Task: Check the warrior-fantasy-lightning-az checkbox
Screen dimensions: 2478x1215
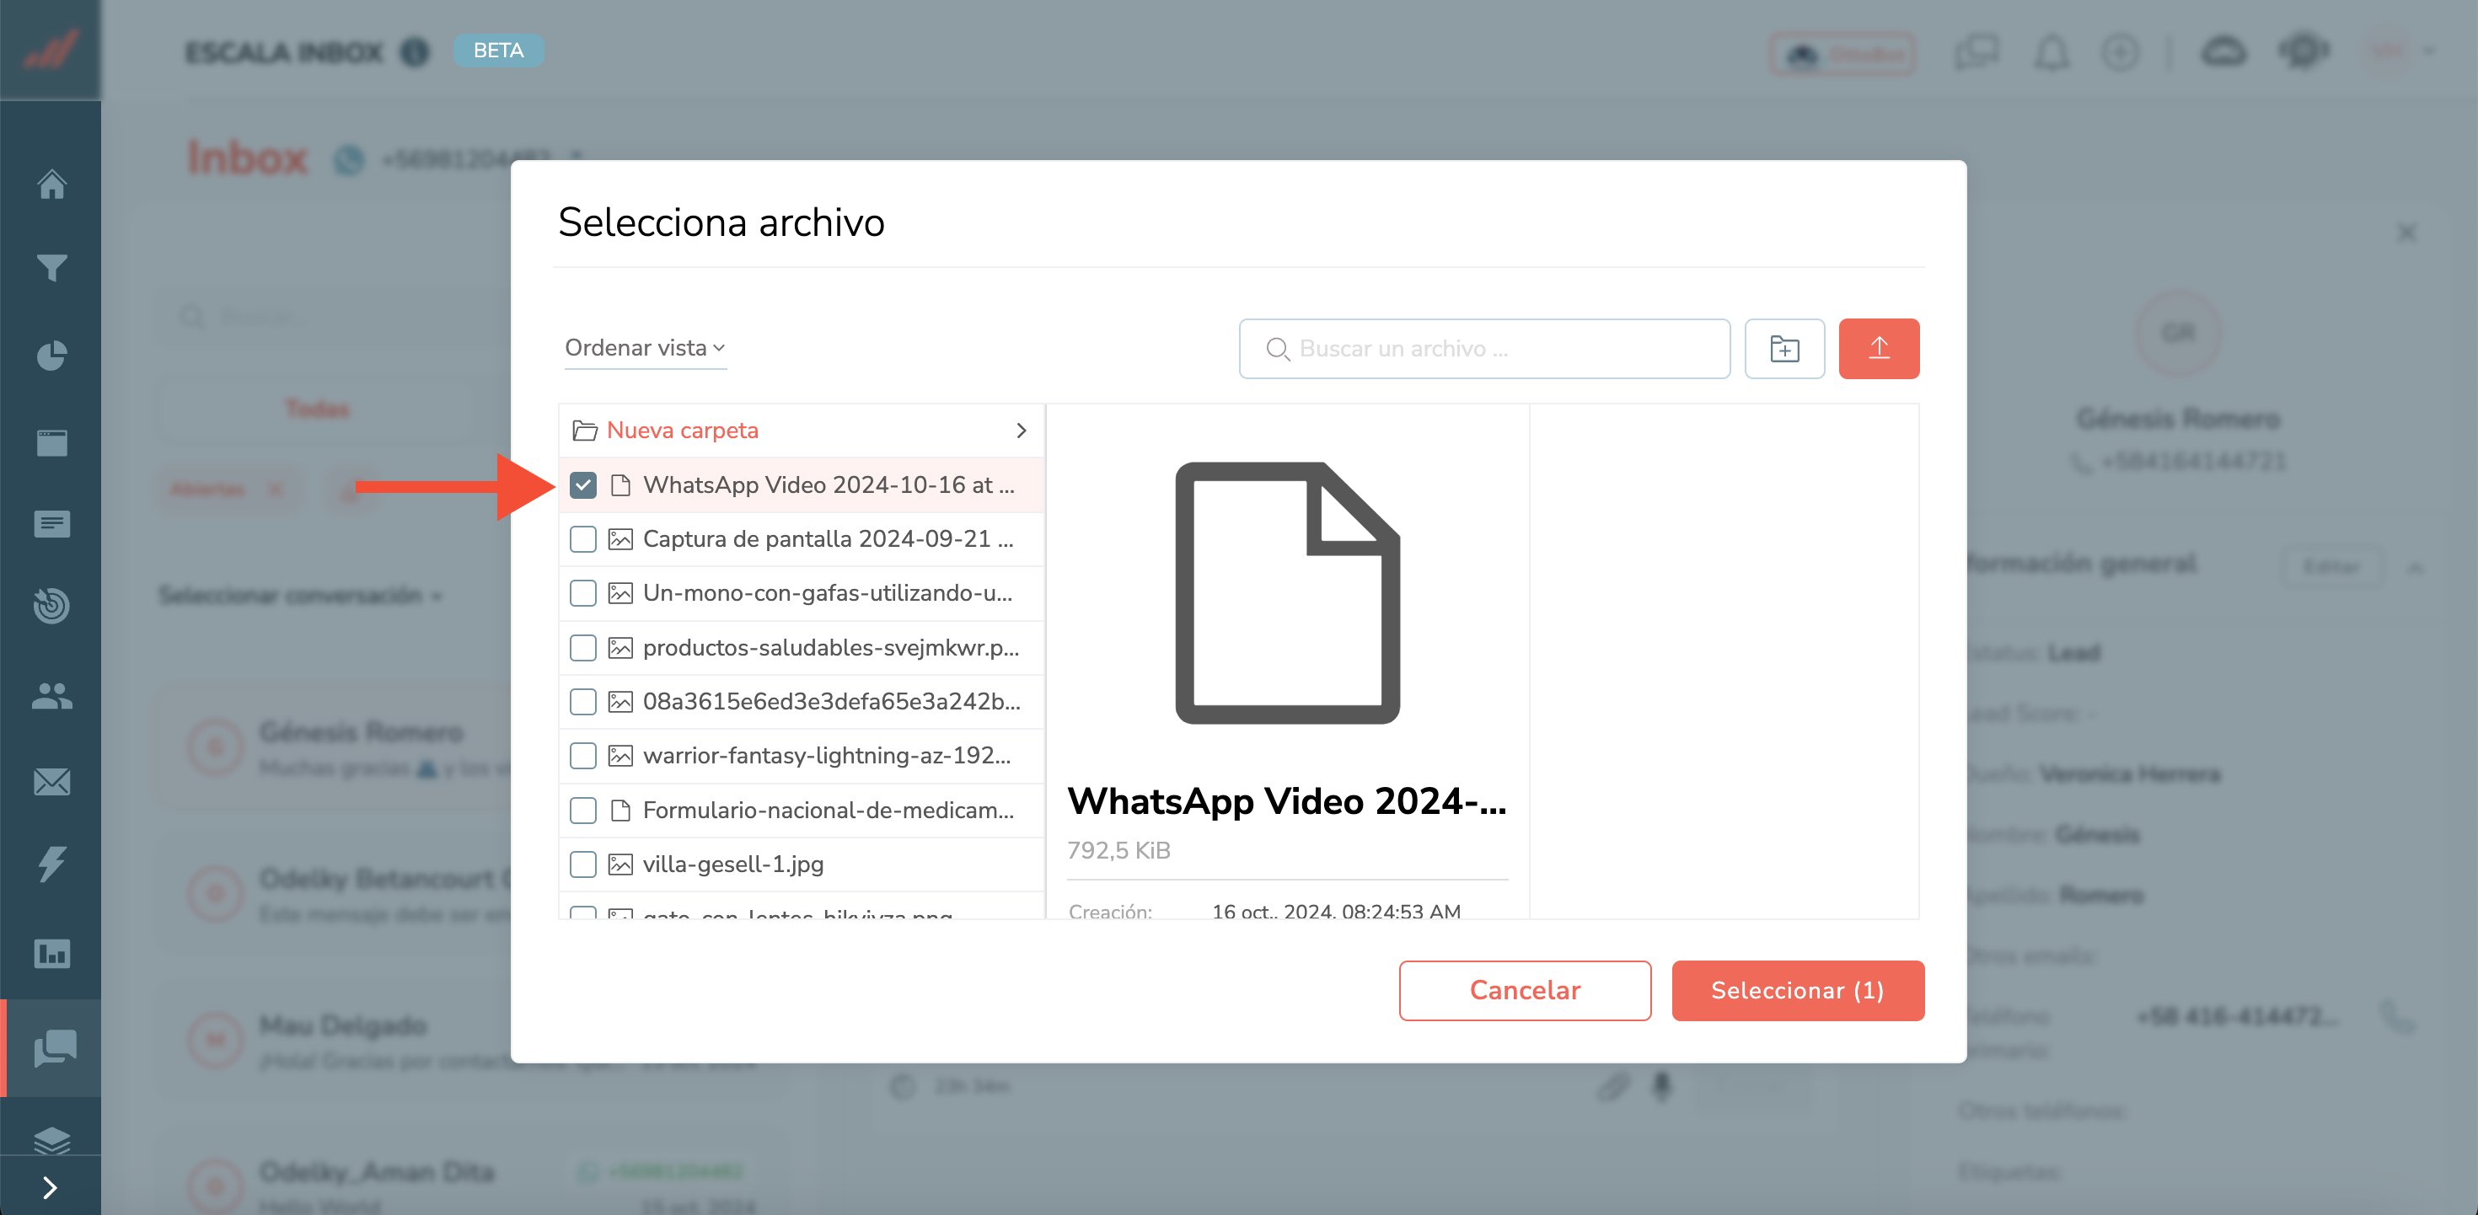Action: (583, 755)
